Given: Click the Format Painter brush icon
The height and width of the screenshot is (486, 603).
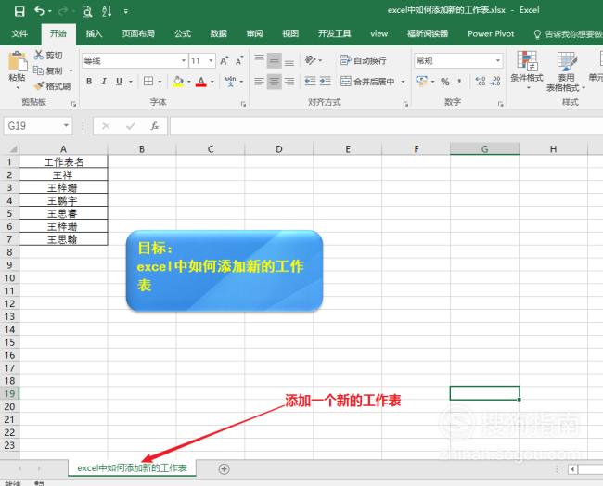Looking at the screenshot, I should [38, 85].
